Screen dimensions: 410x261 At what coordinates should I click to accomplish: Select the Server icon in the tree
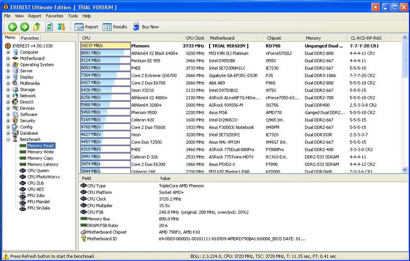pyautogui.click(x=15, y=71)
